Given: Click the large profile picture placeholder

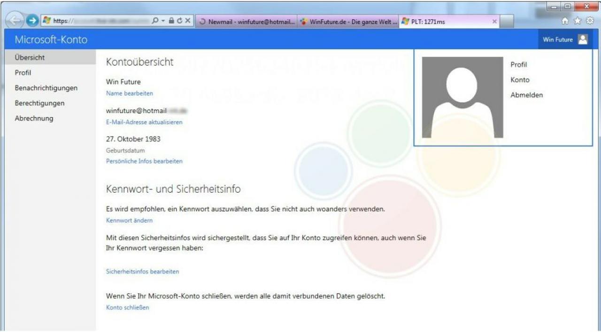Looking at the screenshot, I should (462, 98).
